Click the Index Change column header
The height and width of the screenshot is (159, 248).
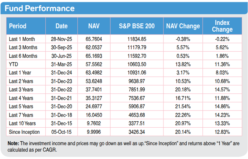(x=222, y=26)
